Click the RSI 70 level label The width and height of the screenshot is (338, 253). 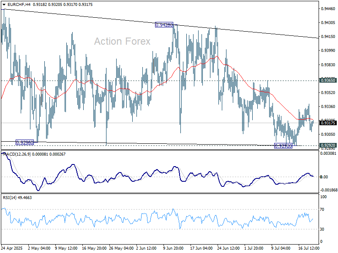point(322,209)
